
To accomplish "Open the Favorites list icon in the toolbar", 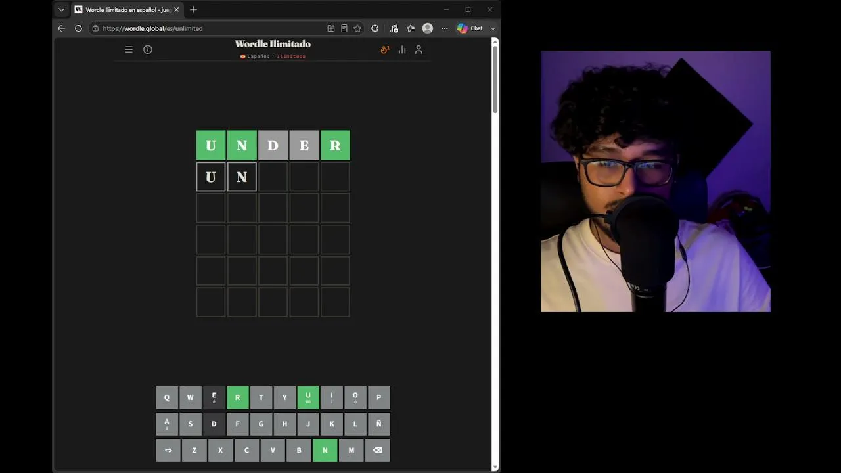I will [411, 28].
